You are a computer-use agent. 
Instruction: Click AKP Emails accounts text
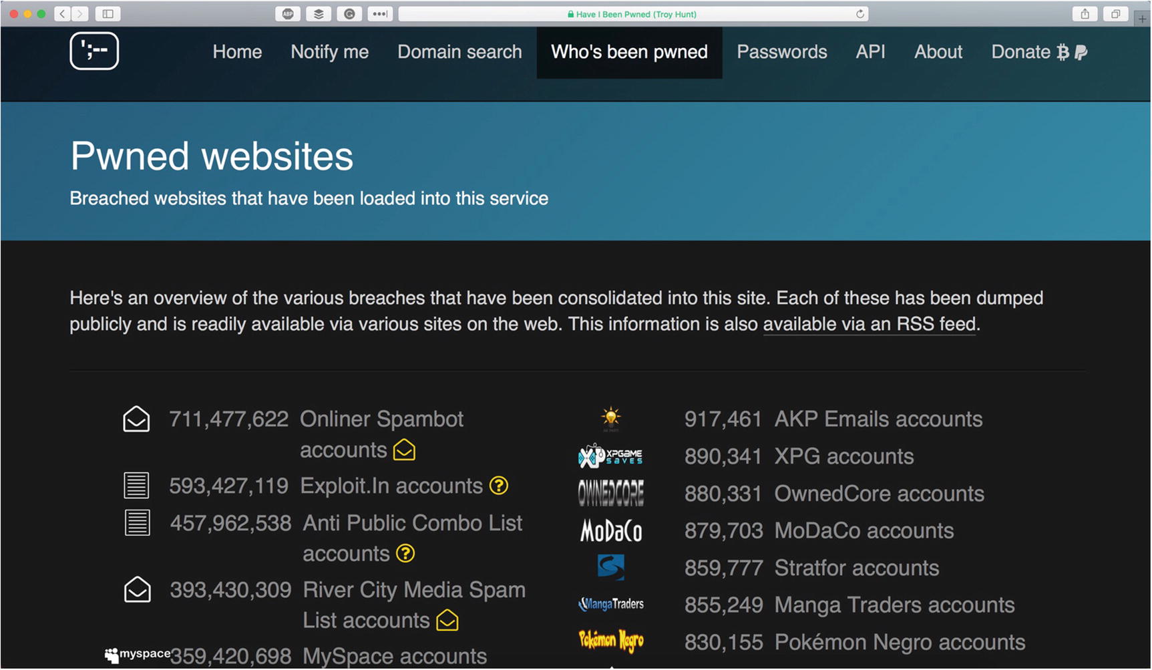click(878, 419)
